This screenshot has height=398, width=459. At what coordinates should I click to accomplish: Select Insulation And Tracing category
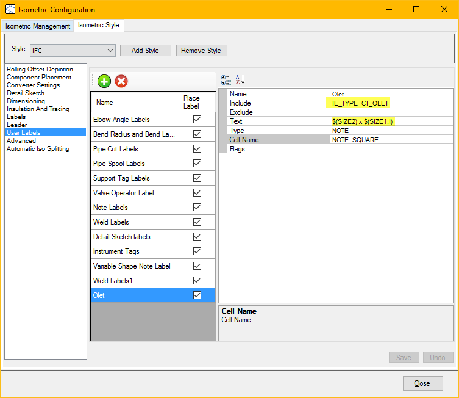(38, 109)
